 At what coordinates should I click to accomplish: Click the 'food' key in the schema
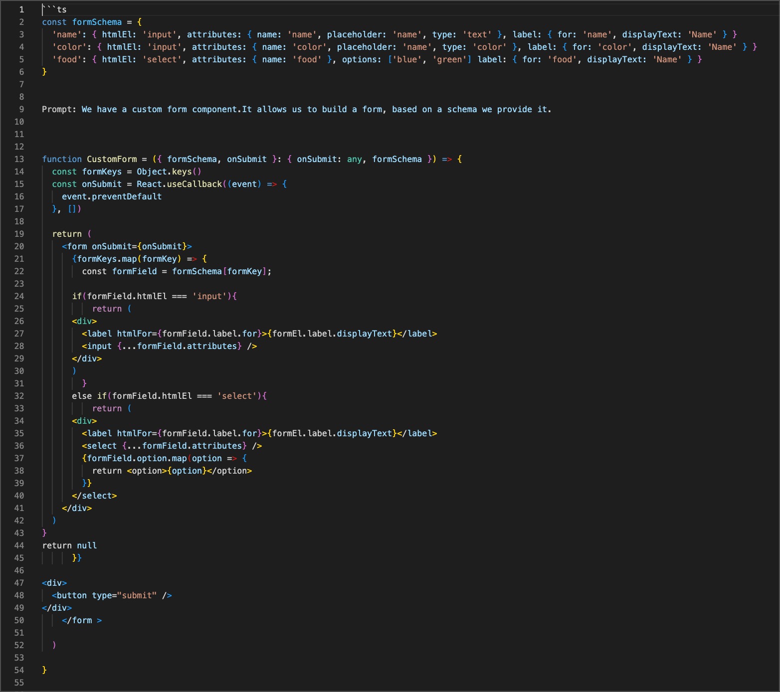67,59
